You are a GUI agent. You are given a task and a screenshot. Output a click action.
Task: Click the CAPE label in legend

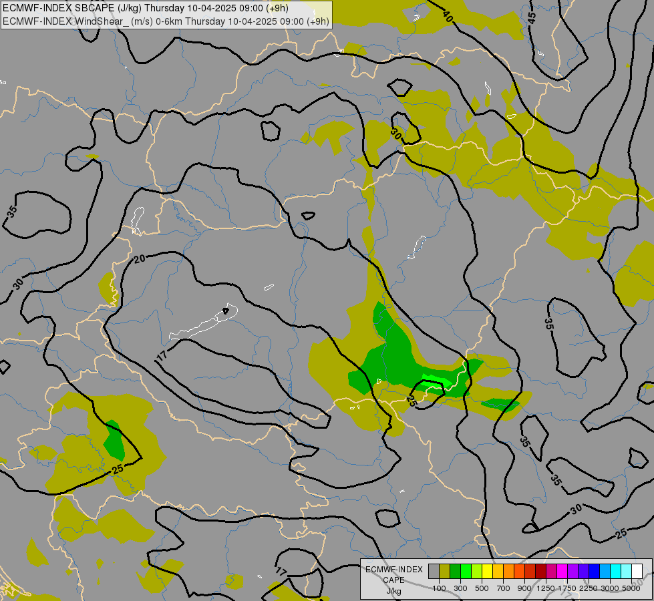(393, 580)
